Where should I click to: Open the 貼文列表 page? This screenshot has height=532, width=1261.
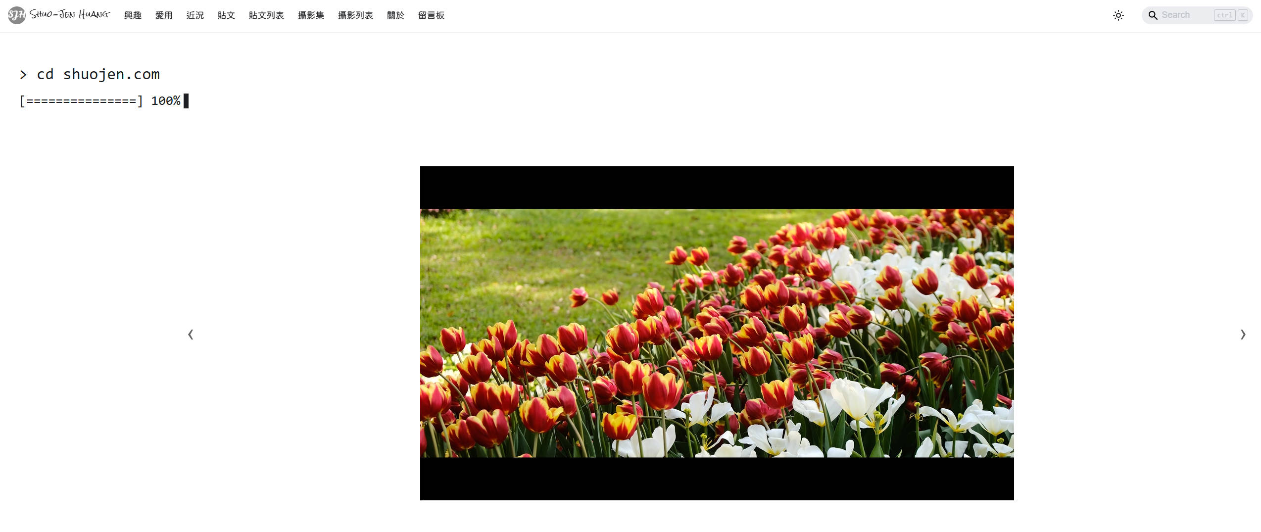pyautogui.click(x=266, y=15)
